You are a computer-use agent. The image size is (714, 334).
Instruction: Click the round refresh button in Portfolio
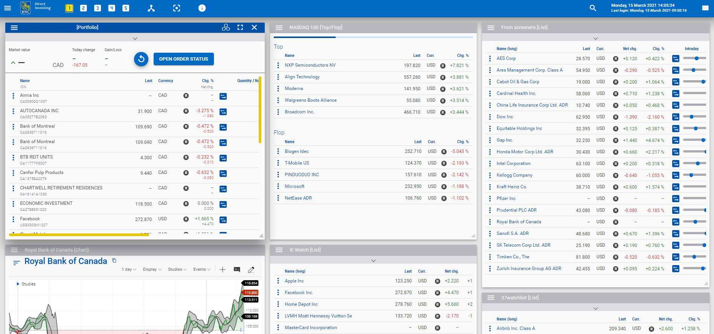pyautogui.click(x=141, y=59)
